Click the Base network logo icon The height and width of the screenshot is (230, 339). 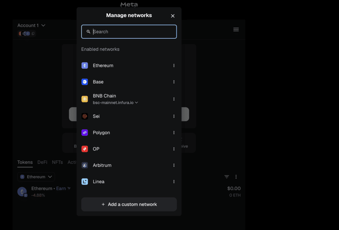85,82
